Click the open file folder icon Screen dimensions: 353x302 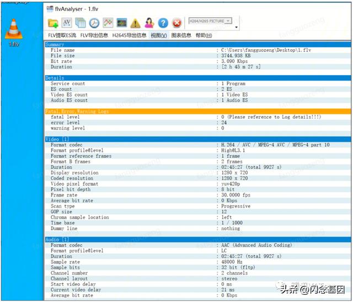53,23
